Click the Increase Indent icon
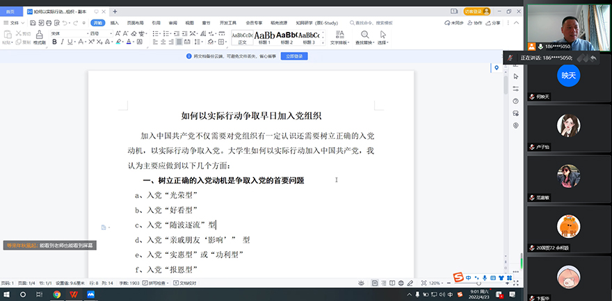612x301 pixels. pyautogui.click(x=184, y=34)
